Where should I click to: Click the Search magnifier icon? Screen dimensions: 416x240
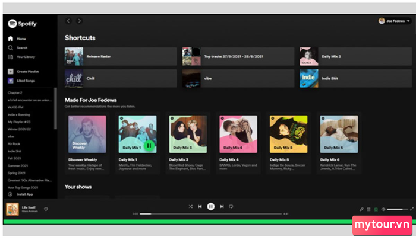tap(10, 48)
